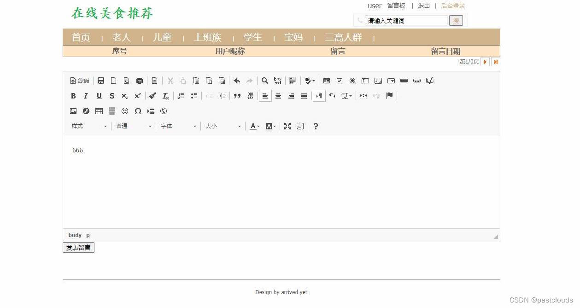Viewport: 580px width, 308px height.
Task: Click Paste as plain text icon
Action: click(209, 81)
